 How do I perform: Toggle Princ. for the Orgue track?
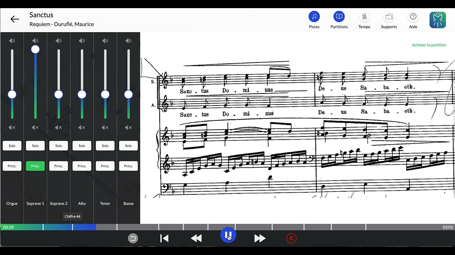pos(12,166)
